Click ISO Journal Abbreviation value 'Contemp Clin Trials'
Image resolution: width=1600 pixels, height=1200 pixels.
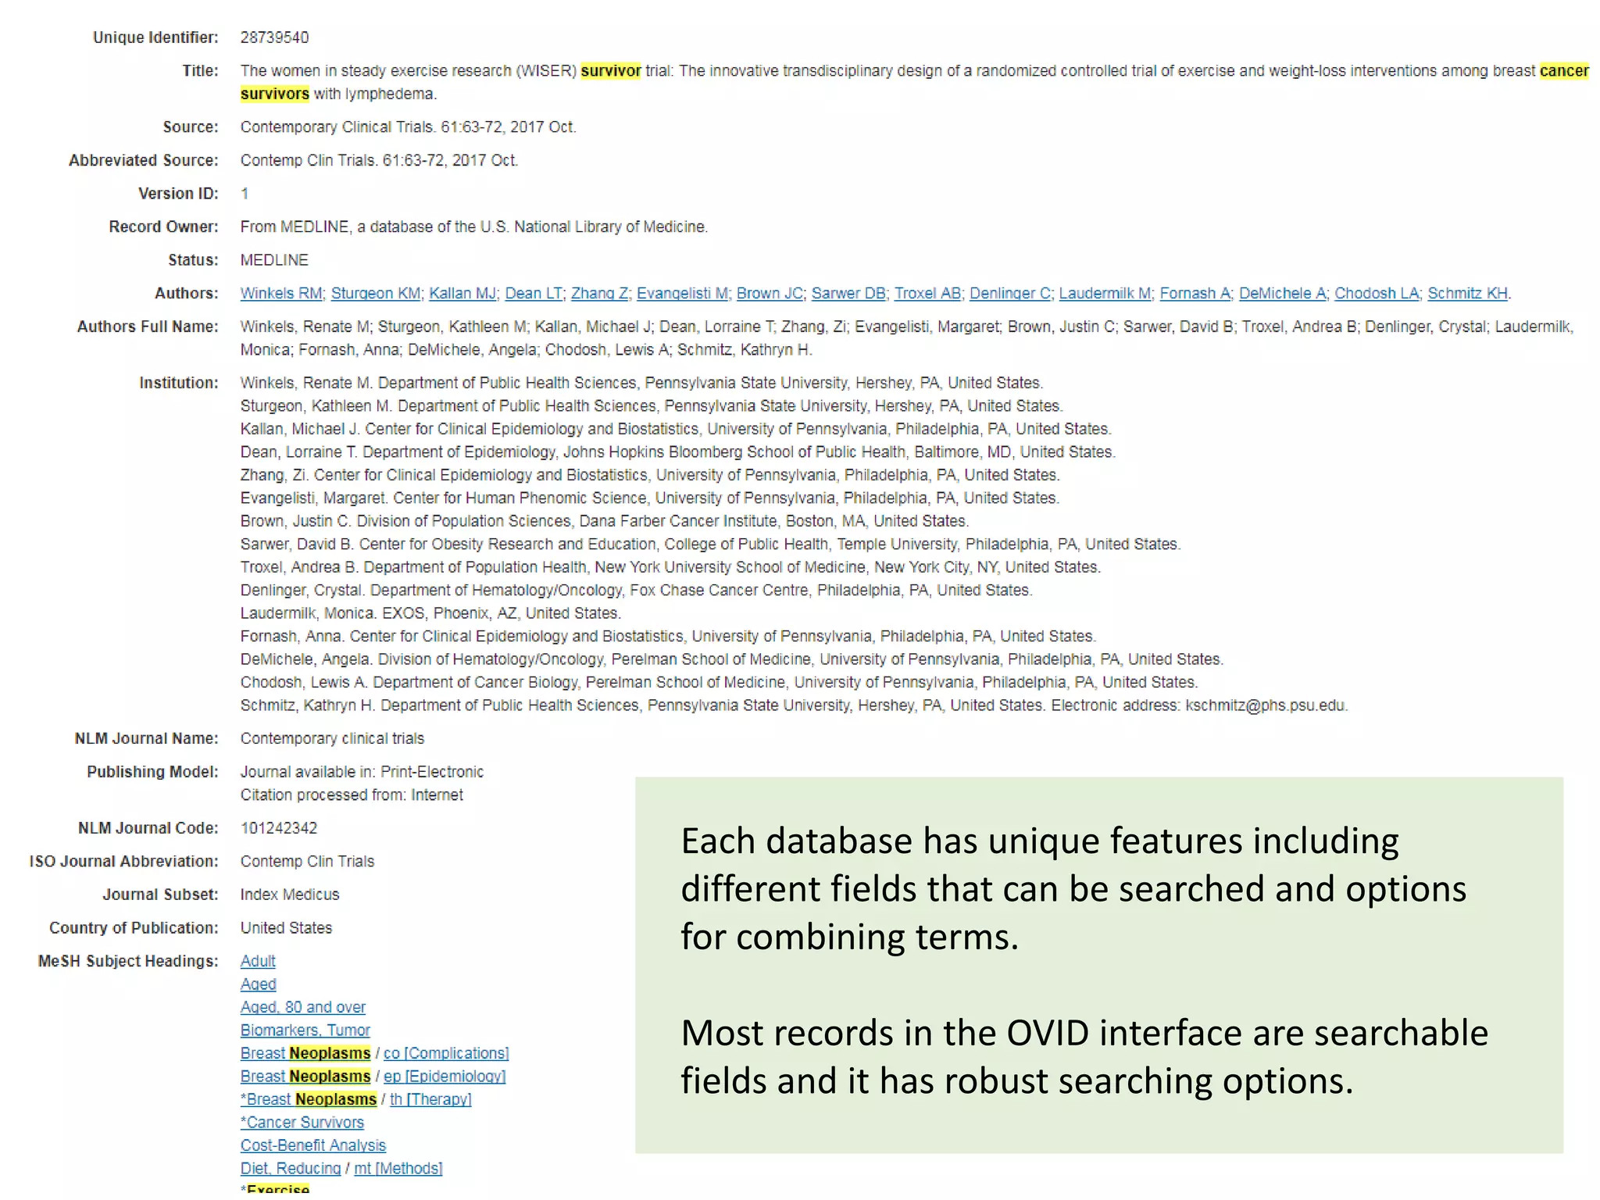[308, 861]
